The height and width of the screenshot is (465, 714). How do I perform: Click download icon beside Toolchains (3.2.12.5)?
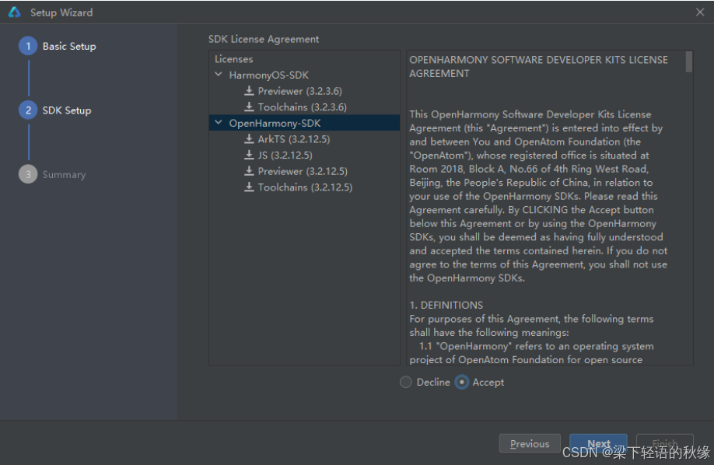(249, 187)
